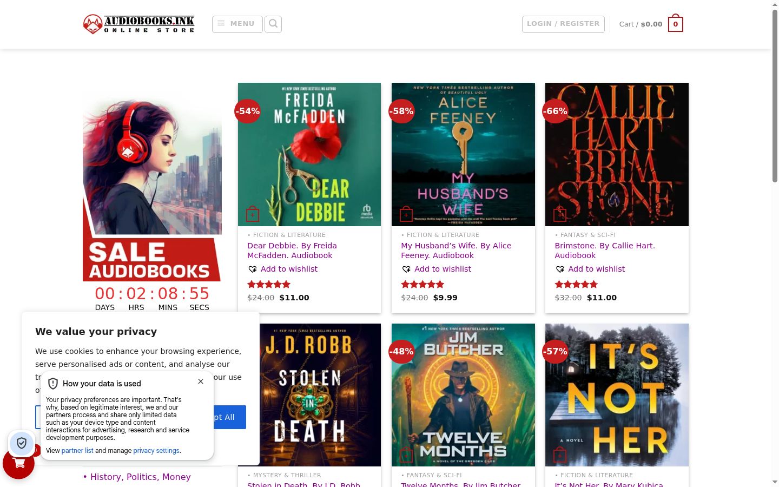Click the wishlist heart icon for Brimstone
This screenshot has height=487, width=779.
[560, 269]
